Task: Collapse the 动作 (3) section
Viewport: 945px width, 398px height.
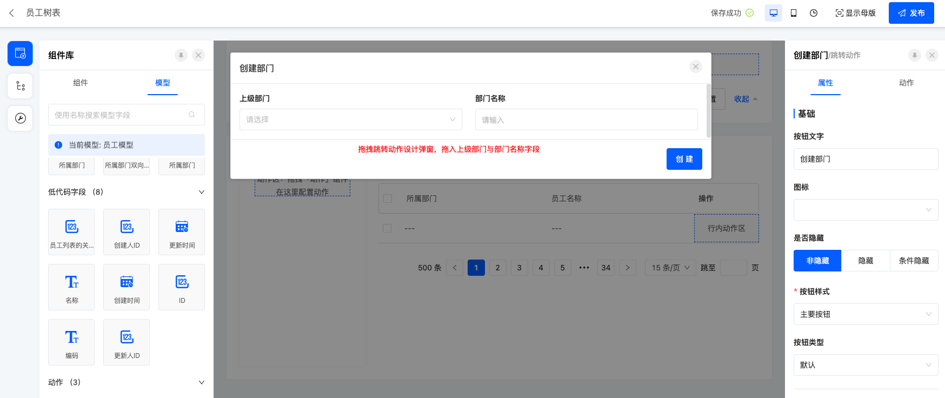Action: coord(201,382)
